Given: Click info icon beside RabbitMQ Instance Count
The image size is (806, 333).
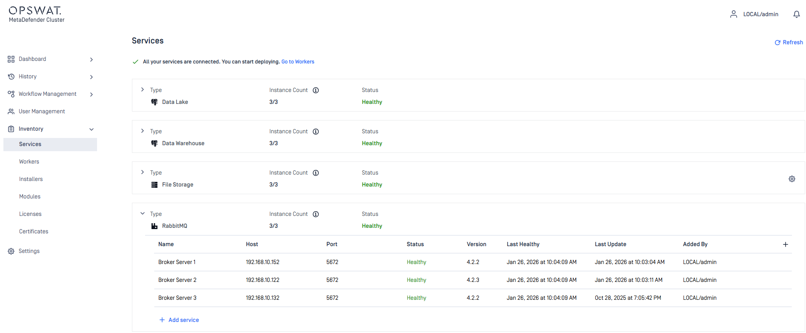Looking at the screenshot, I should [316, 214].
